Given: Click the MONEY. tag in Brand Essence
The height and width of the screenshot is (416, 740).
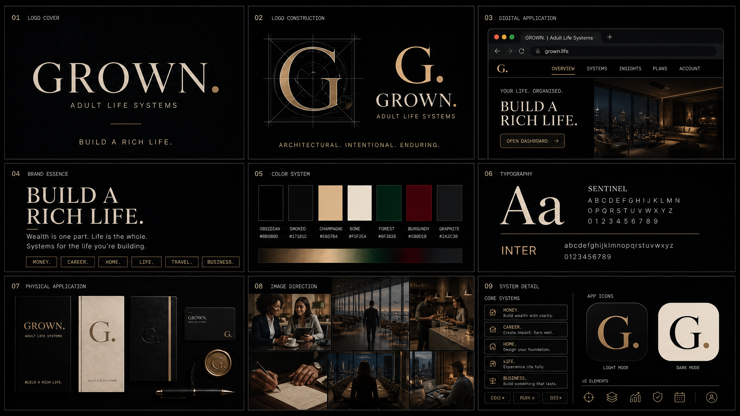Looking at the screenshot, I should pyautogui.click(x=41, y=262).
